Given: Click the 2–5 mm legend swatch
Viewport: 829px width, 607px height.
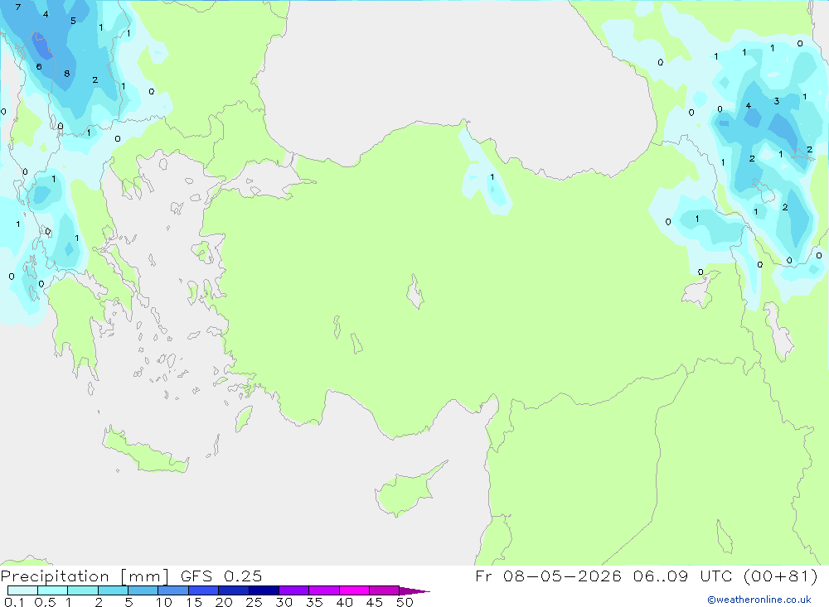Looking at the screenshot, I should pyautogui.click(x=113, y=590).
